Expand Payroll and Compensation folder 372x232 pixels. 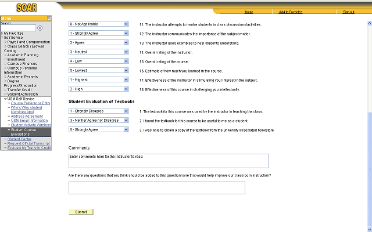pos(5,42)
